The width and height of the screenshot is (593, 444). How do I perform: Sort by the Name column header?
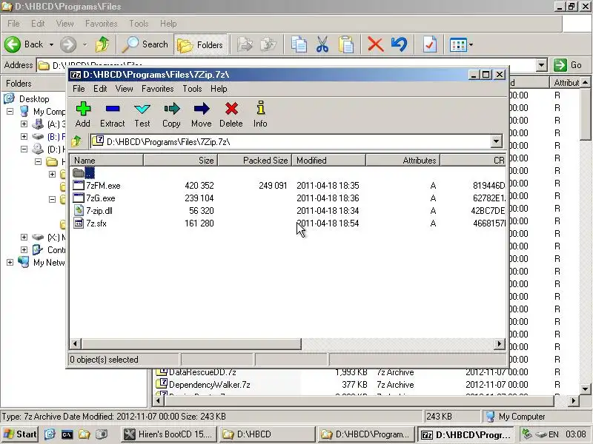coord(106,160)
